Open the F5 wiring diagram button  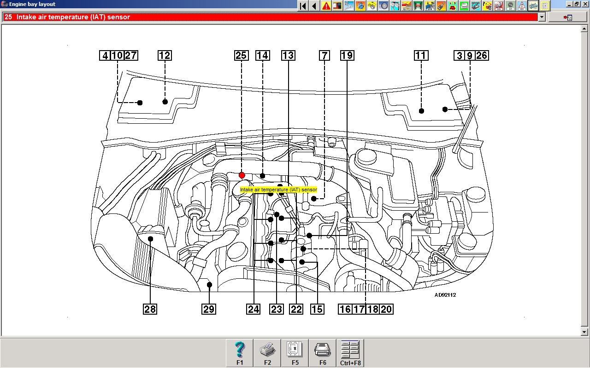click(x=295, y=353)
